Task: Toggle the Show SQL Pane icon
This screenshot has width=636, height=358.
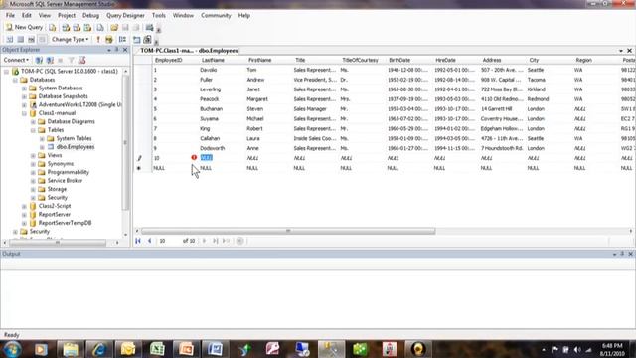Action: click(31, 40)
